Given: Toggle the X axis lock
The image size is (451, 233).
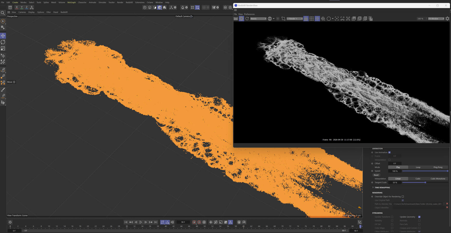Looking at the screenshot, I should pyautogui.click(x=17, y=7).
